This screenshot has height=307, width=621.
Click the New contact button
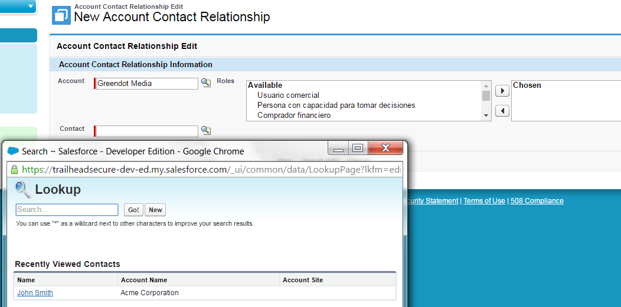coord(155,210)
